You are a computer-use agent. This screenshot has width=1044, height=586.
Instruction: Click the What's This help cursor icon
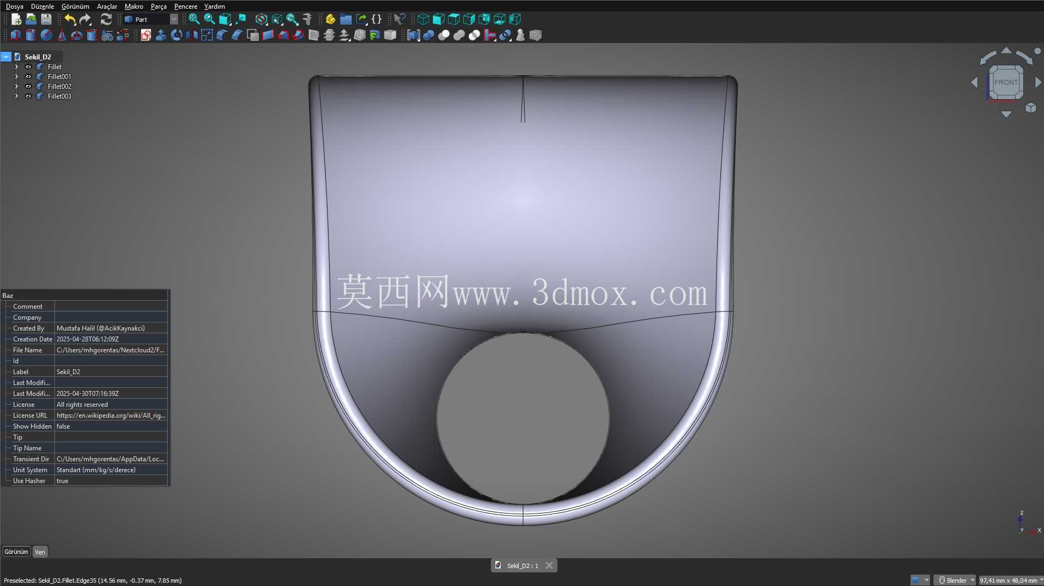tap(399, 19)
